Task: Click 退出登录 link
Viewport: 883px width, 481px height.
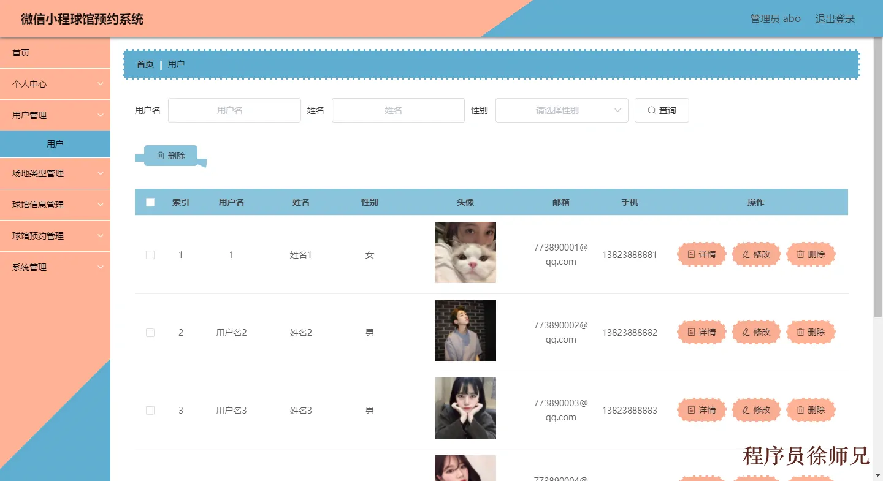Action: point(835,18)
